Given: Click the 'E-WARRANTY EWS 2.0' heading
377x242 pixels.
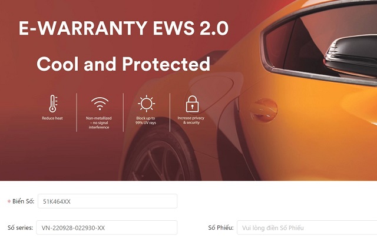Looking at the screenshot, I should click(124, 28).
